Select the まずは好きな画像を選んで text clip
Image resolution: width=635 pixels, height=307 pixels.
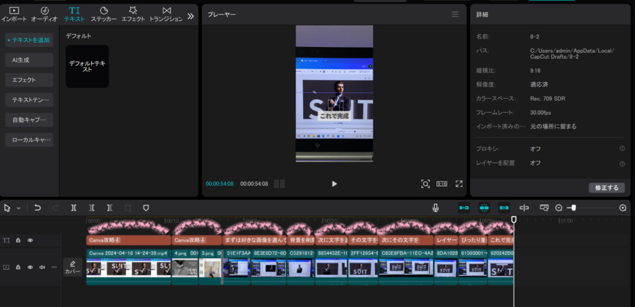click(x=255, y=240)
